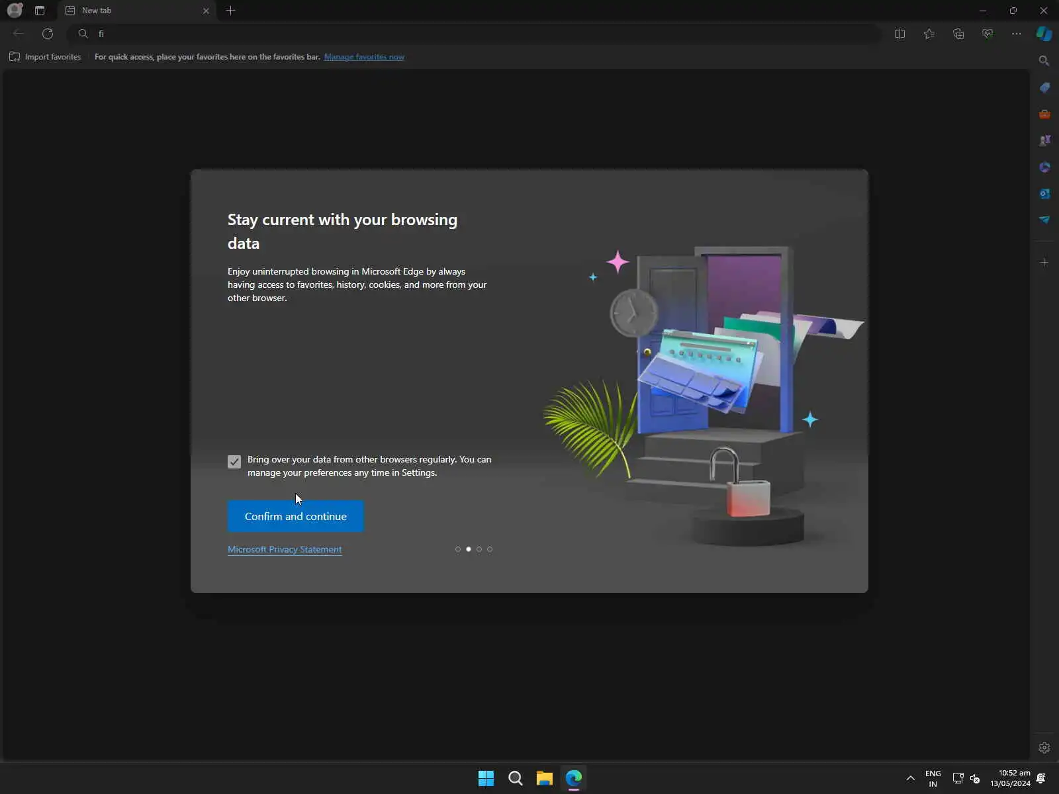Open Microsoft Privacy Statement link
The height and width of the screenshot is (794, 1059).
[x=285, y=549]
